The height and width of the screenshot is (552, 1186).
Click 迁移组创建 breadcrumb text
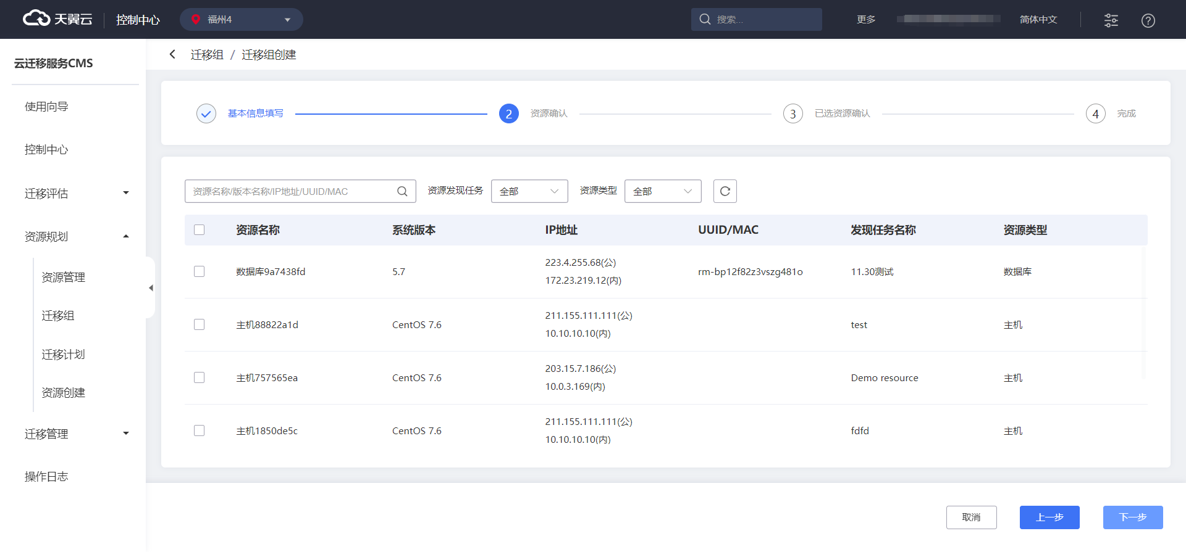pyautogui.click(x=269, y=55)
